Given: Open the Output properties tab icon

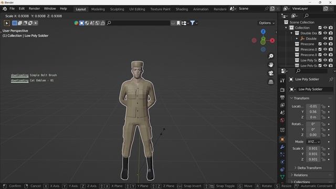Looking at the screenshot, I should (x=282, y=98).
